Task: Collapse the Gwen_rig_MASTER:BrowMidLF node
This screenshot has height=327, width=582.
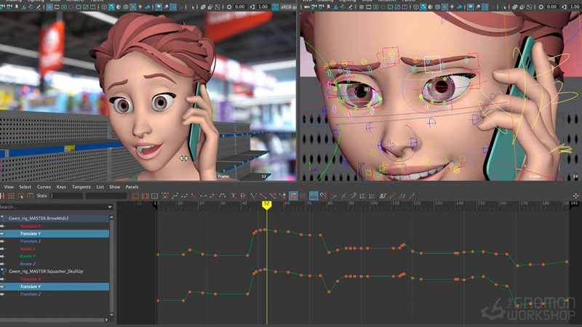Action: tap(4, 219)
